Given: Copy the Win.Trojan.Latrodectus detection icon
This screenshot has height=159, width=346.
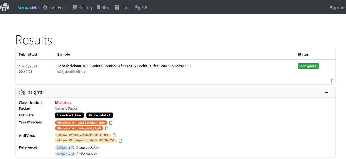Looking at the screenshot, I should [121, 141].
